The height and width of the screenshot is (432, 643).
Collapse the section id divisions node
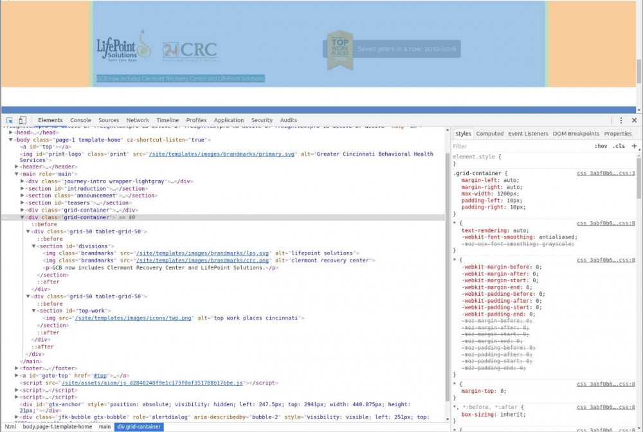[35, 246]
